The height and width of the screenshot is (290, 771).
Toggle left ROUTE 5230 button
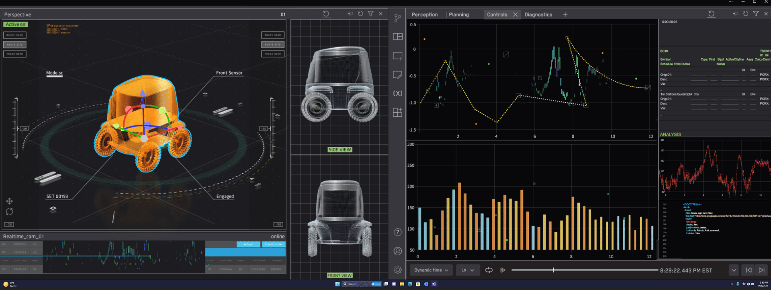[x=15, y=35]
